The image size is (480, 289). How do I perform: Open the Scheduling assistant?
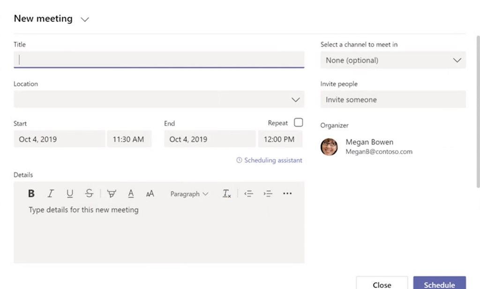[269, 160]
